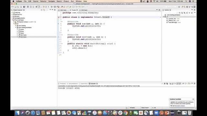Image resolution: width=207 pixels, height=116 pixels.
Task: Toggle Pin Console in the Console toolbar
Action: [x=183, y=83]
